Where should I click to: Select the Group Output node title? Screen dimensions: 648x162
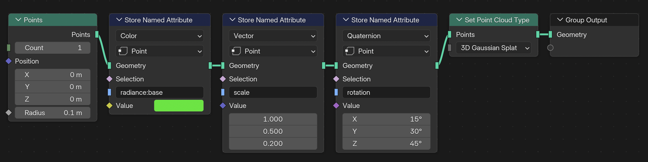click(586, 20)
